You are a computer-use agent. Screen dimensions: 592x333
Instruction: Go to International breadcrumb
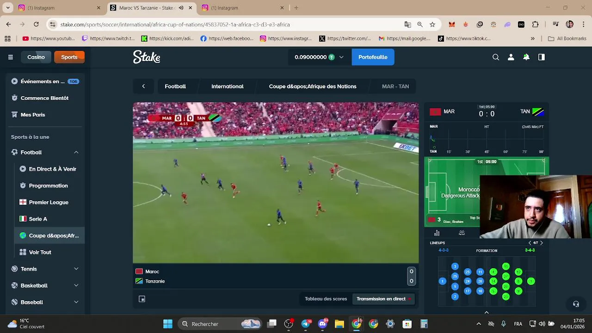[x=228, y=86]
